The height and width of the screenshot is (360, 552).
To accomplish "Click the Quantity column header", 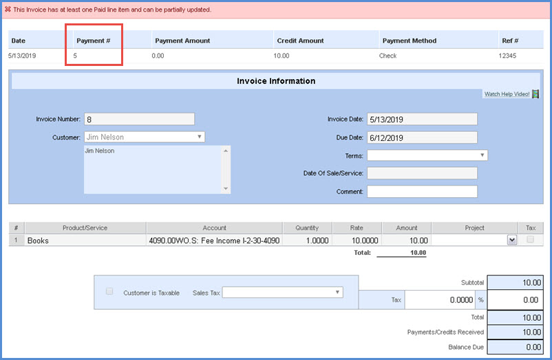I will click(x=308, y=228).
